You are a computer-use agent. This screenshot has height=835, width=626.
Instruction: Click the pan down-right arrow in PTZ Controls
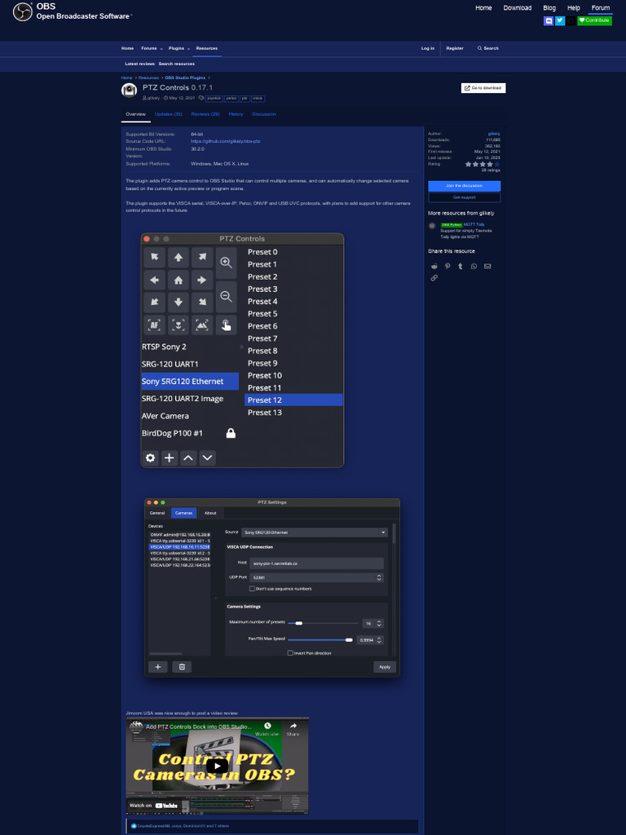pos(202,303)
